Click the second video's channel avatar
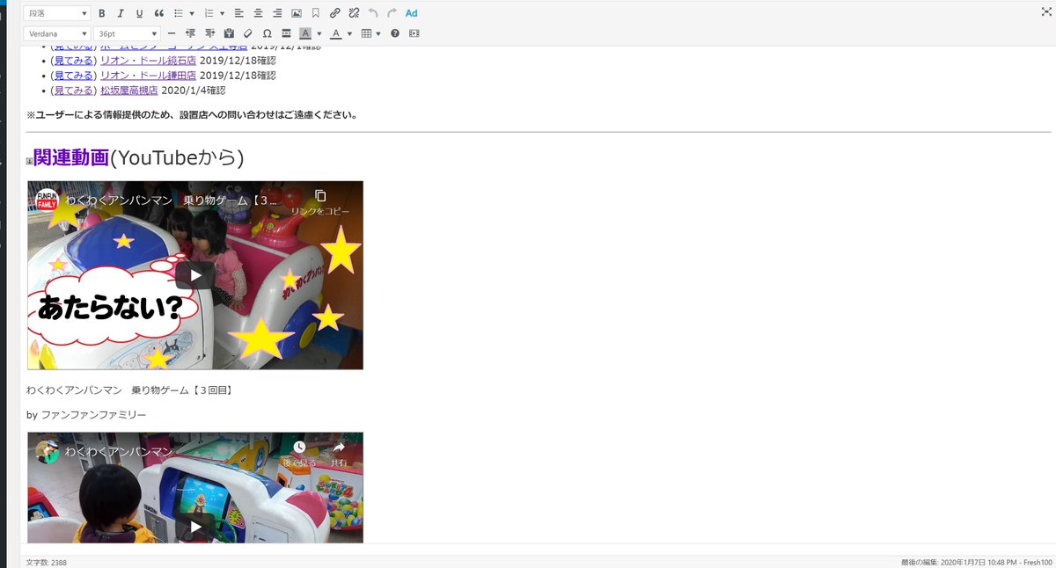Screen dimensions: 1056x568 [47, 452]
